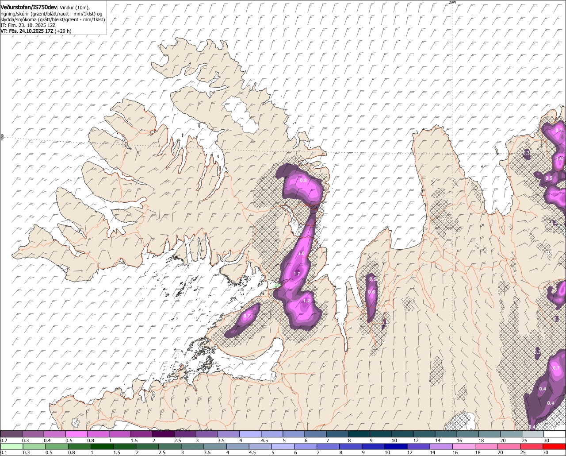566x456 pixels.
Task: Click the top-row swatch between 0.5 and 0.8
Action: tap(76, 434)
